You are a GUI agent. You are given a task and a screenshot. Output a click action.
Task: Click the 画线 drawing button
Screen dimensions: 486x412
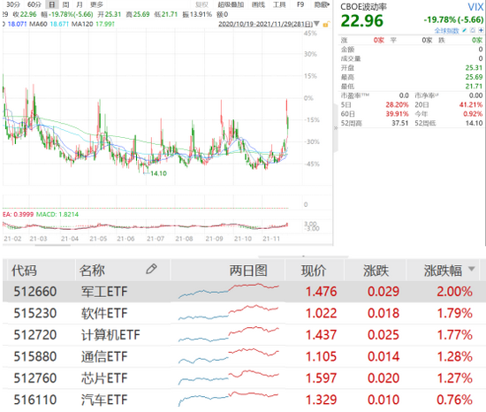click(258, 4)
